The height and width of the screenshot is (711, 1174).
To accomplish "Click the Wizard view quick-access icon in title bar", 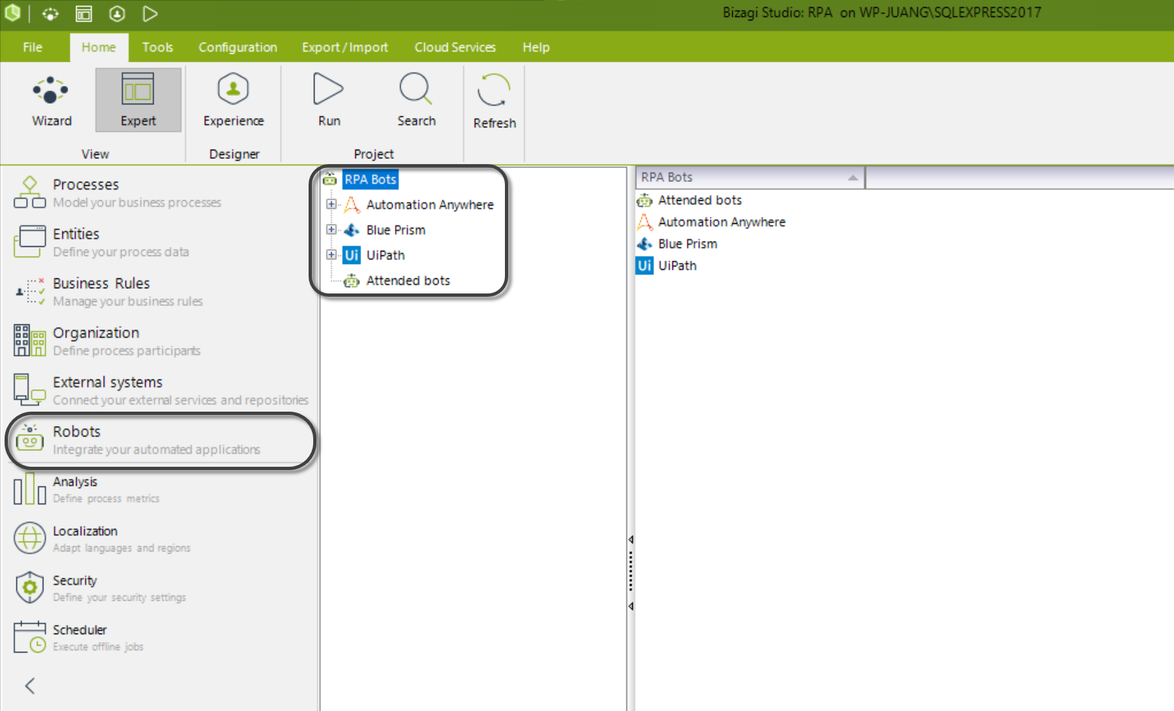I will tap(51, 14).
